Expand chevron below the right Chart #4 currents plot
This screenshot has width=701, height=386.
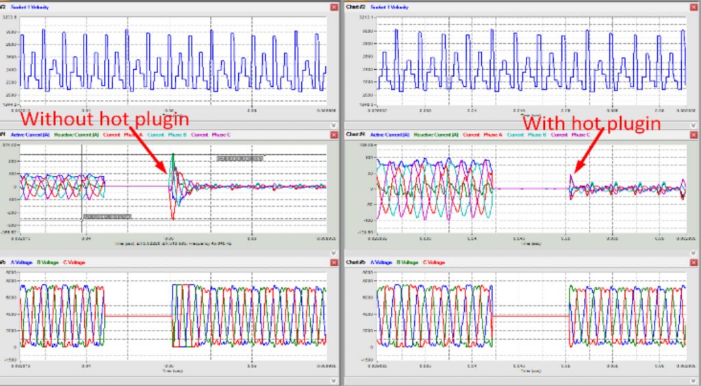point(693,253)
